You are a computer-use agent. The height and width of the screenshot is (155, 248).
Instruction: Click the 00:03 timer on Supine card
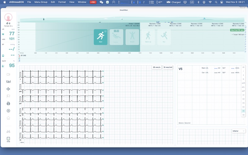point(117,31)
